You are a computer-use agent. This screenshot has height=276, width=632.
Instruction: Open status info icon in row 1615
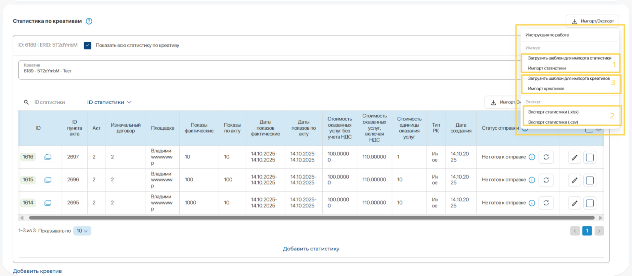(x=532, y=180)
